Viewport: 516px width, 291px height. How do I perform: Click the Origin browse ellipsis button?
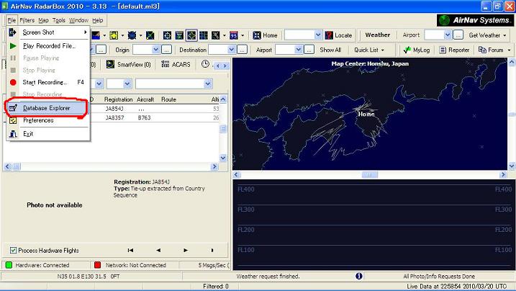pyautogui.click(x=166, y=50)
